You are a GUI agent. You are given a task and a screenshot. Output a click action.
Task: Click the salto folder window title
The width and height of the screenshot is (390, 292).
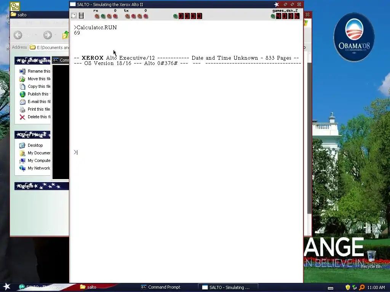pos(22,15)
